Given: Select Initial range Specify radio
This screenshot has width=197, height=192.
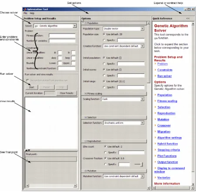Looking at the screenshot, I should point(104,87).
